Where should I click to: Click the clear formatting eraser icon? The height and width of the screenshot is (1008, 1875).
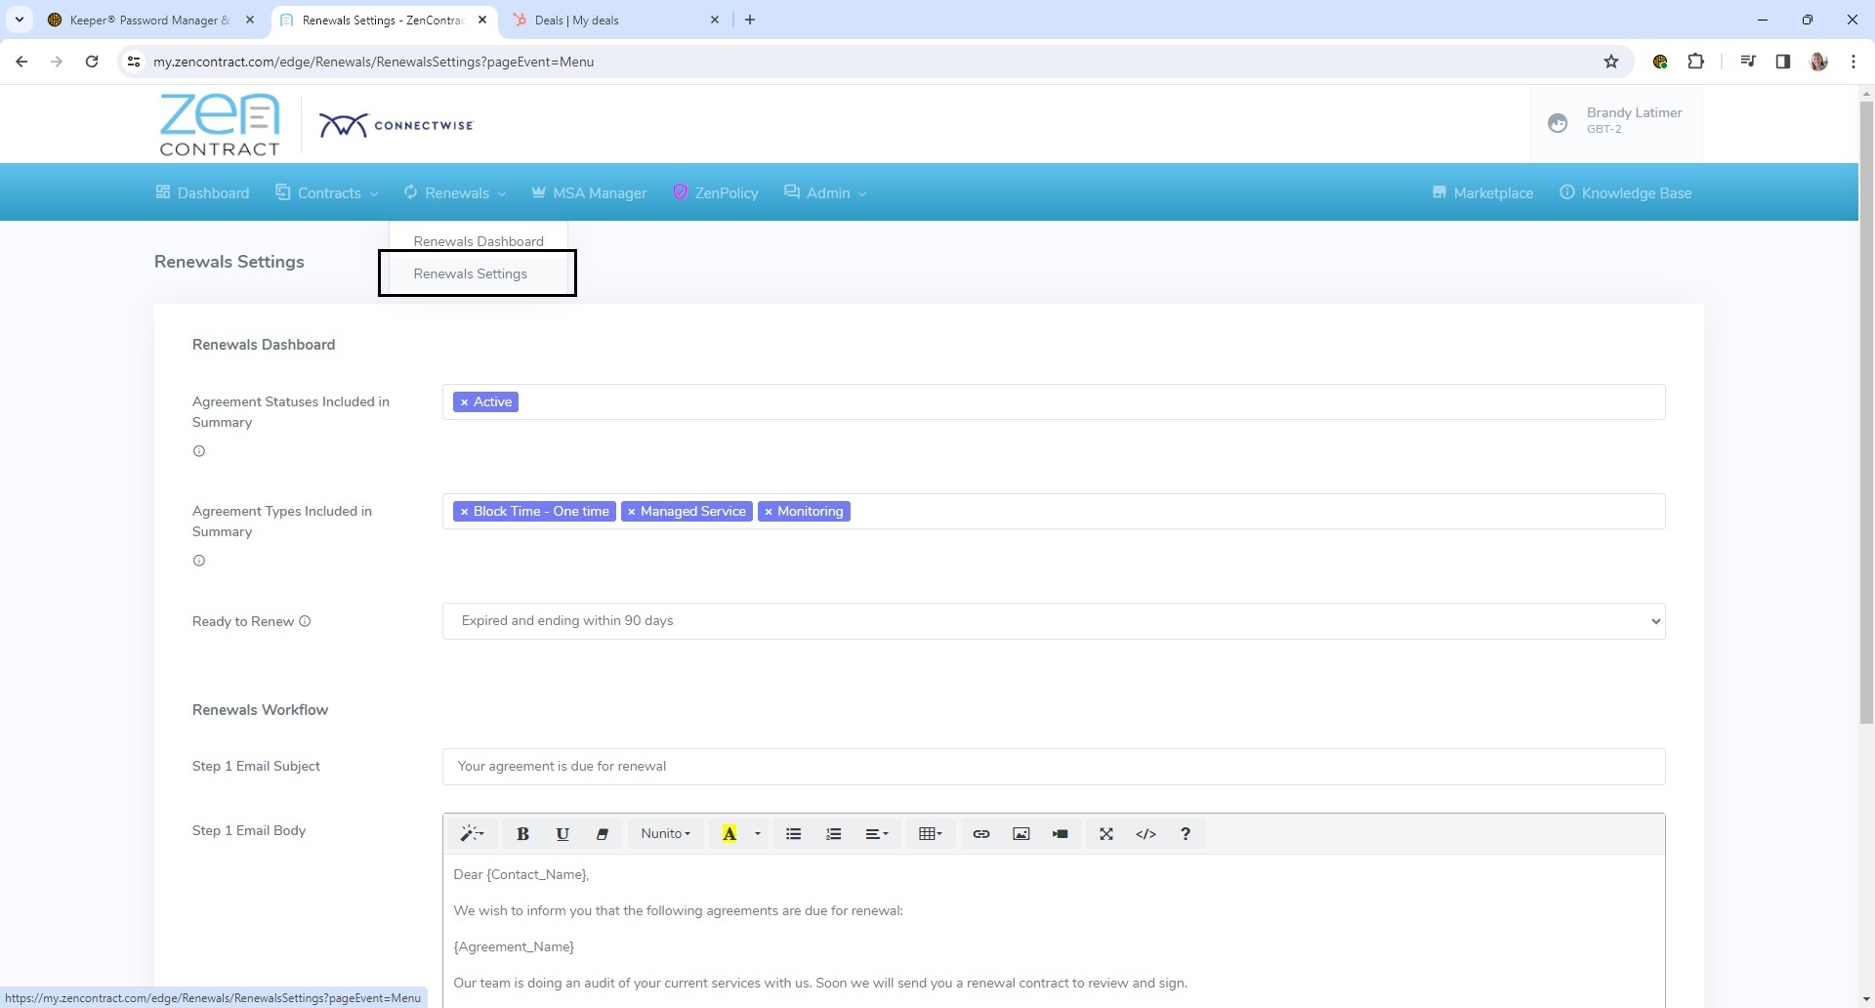602,833
